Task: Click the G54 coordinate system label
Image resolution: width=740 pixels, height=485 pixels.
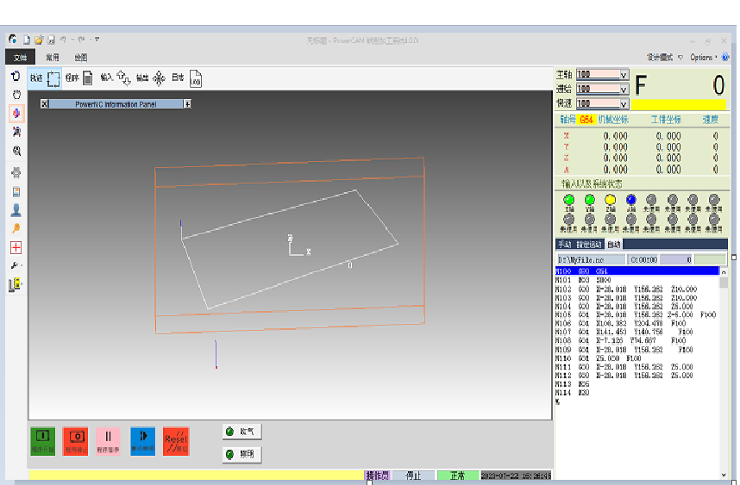Action: (586, 120)
